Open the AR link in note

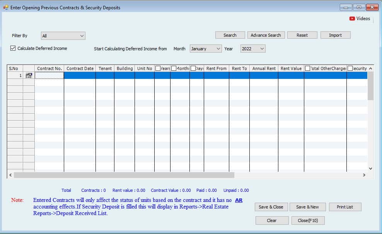[239, 200]
